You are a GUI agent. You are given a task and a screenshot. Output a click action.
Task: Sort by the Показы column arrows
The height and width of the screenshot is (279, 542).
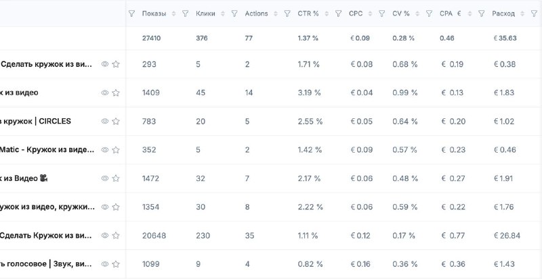click(173, 14)
